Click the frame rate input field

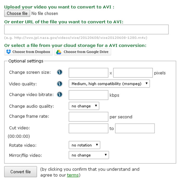click(x=88, y=117)
